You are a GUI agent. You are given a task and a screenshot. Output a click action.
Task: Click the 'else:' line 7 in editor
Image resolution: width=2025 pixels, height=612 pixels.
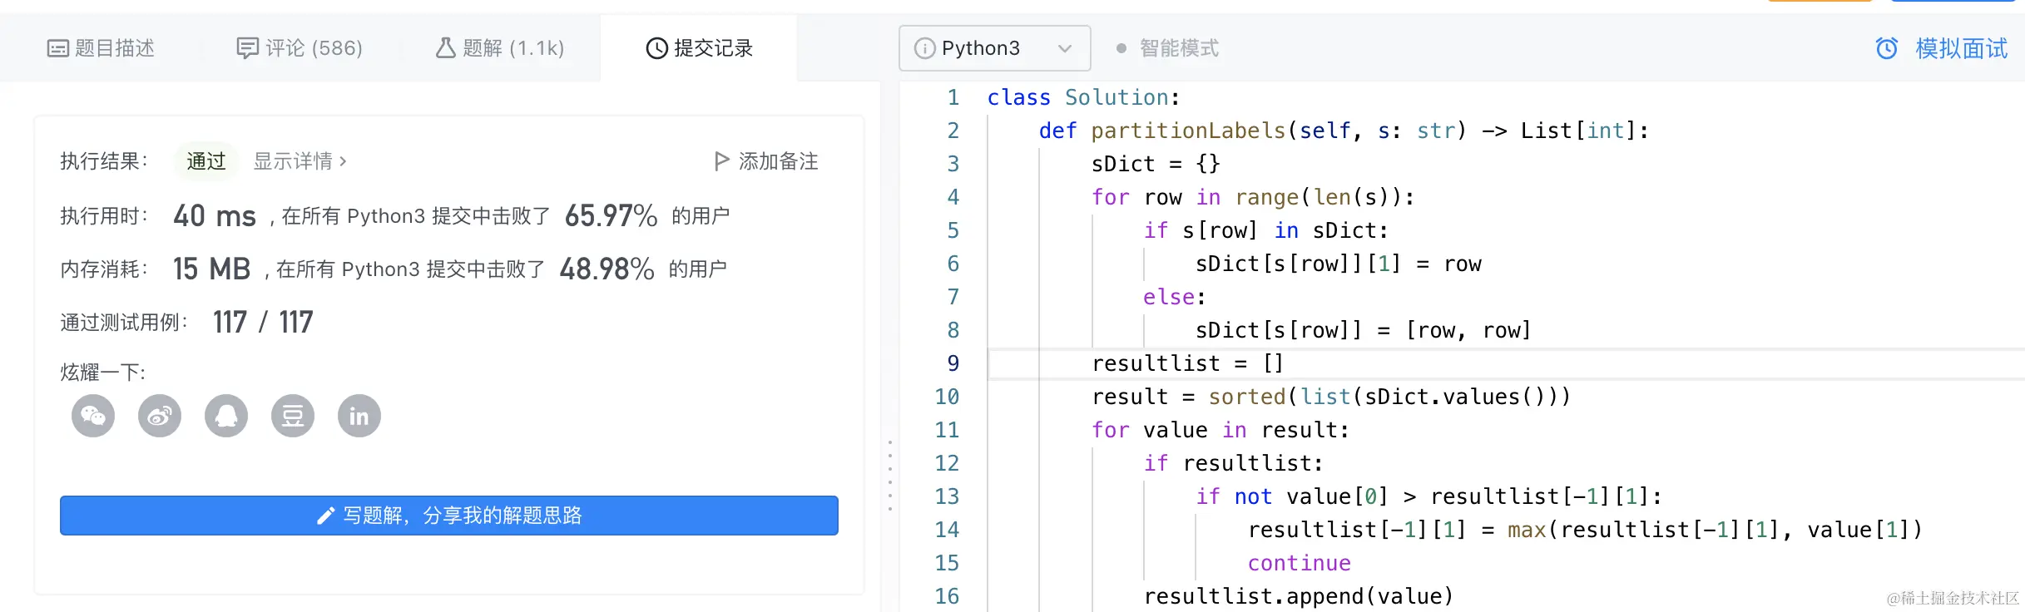tap(1174, 297)
